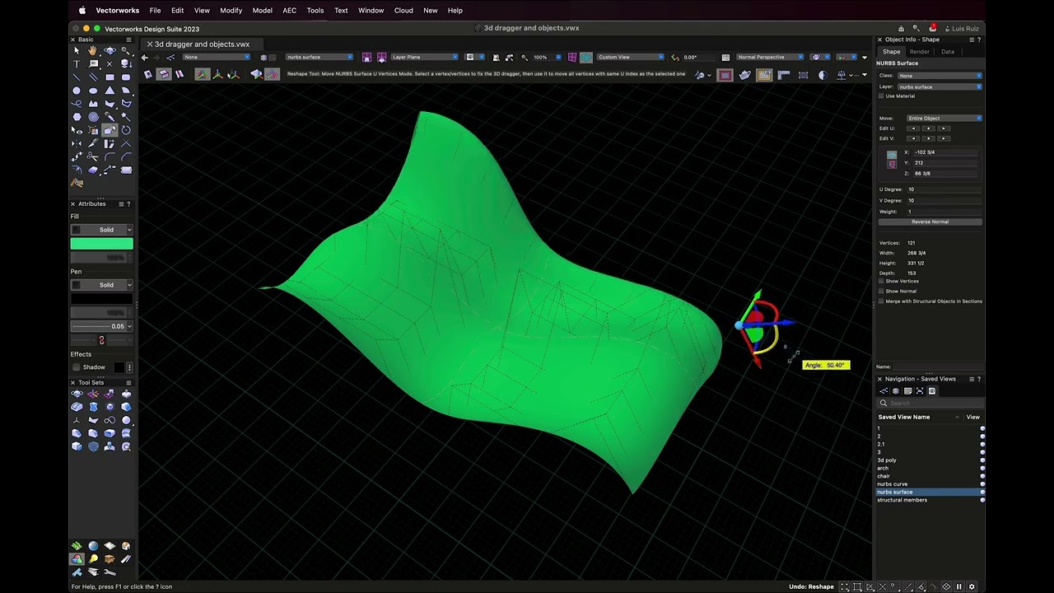The image size is (1054, 593).
Task: Select the Triangle tool
Action: point(110,91)
